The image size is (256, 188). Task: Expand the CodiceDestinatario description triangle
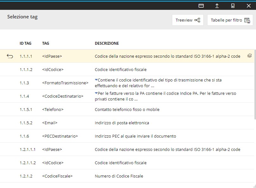[96, 93]
